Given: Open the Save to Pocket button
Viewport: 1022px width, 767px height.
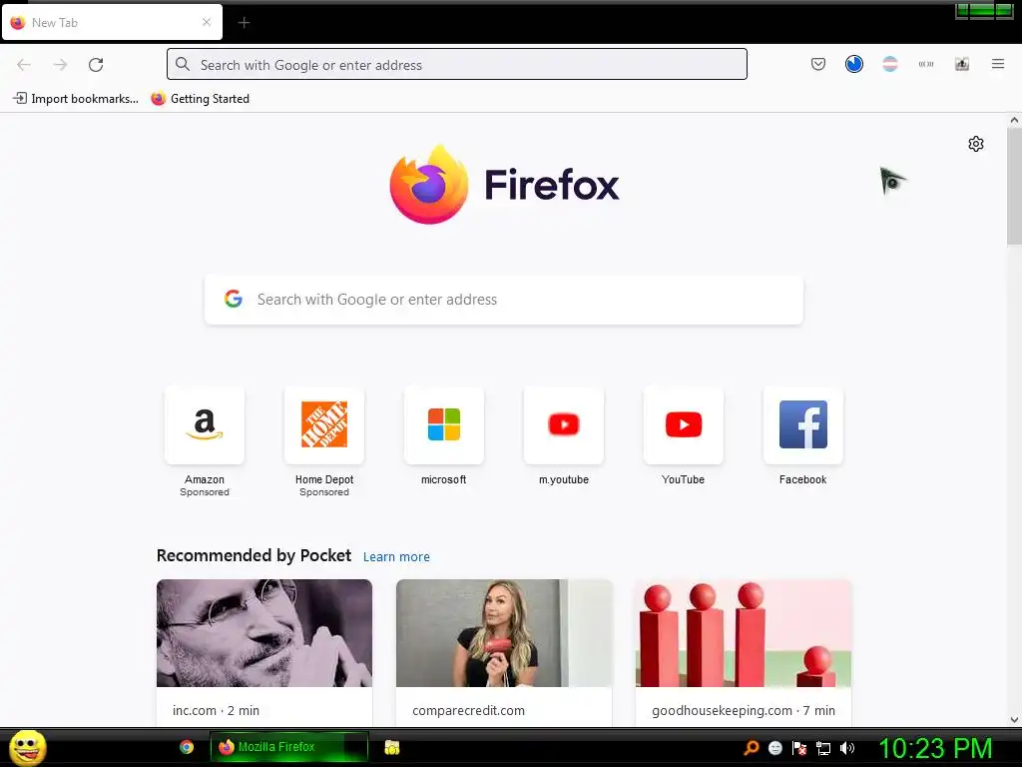Looking at the screenshot, I should 818,64.
